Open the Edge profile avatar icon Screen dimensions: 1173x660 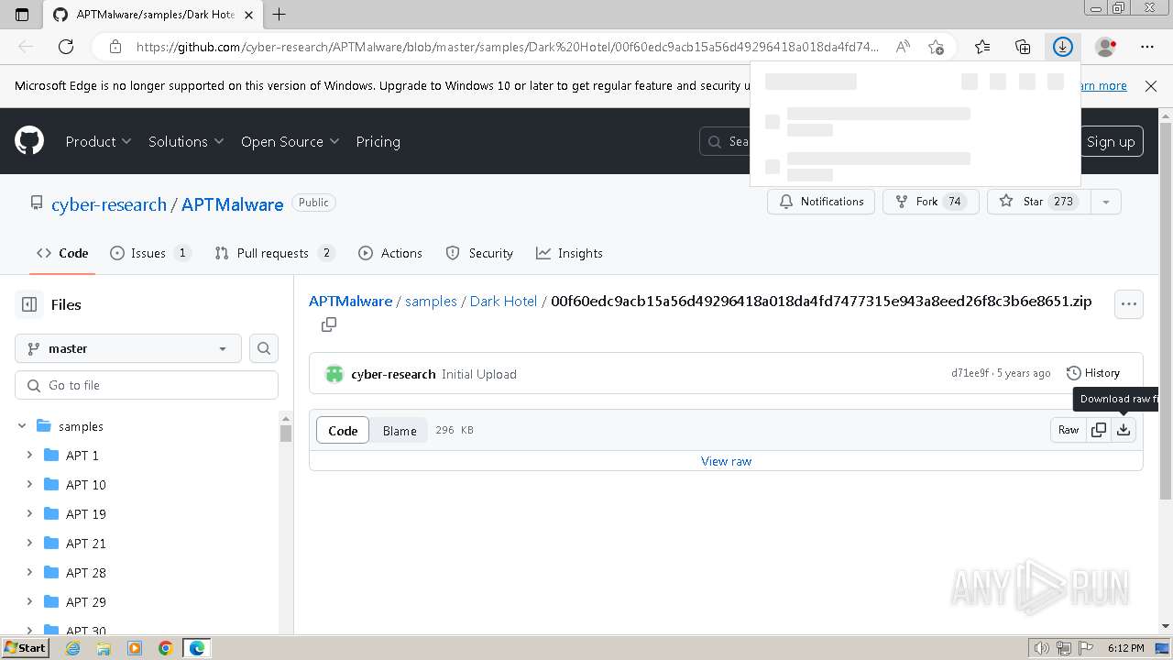[1105, 47]
